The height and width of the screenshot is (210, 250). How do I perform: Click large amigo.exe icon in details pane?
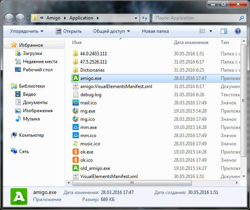click(x=19, y=196)
